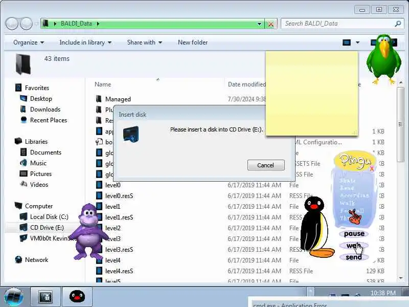409x307 pixels.
Task: Select Local Disk (C:) in navigation pane
Action: [x=49, y=217]
